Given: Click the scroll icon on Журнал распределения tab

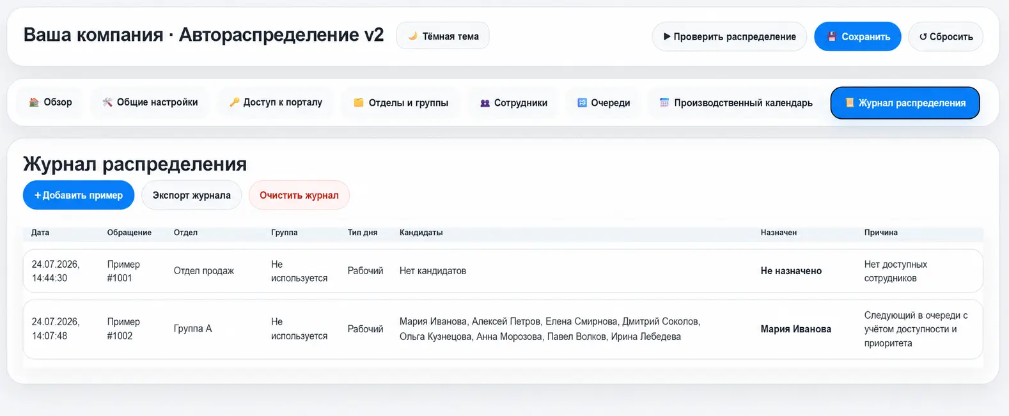Looking at the screenshot, I should coord(850,102).
